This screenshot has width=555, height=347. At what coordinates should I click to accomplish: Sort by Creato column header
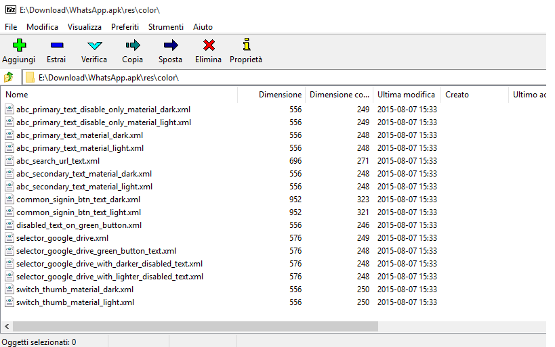tap(474, 94)
